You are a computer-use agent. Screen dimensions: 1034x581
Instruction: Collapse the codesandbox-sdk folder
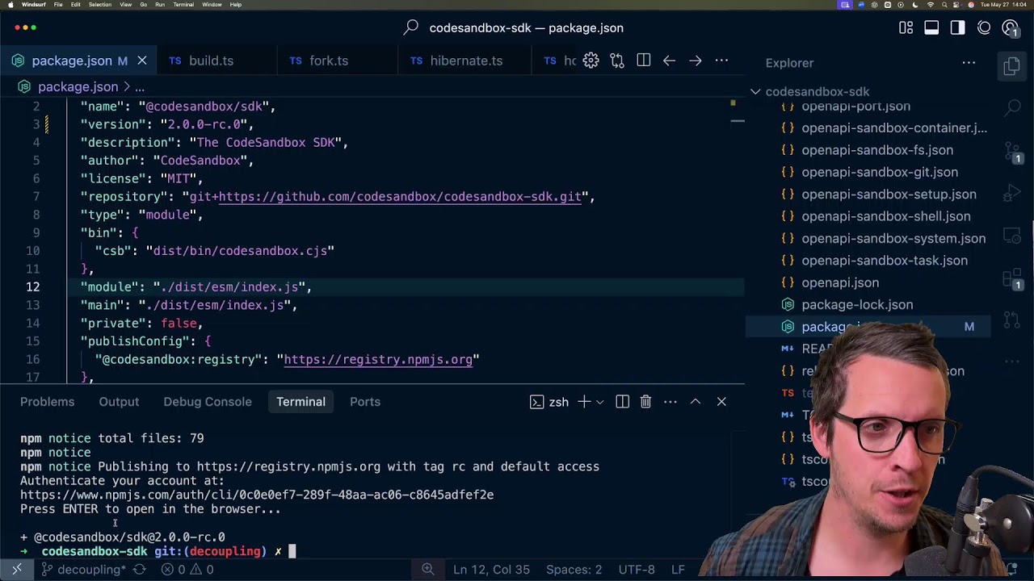[x=816, y=91]
